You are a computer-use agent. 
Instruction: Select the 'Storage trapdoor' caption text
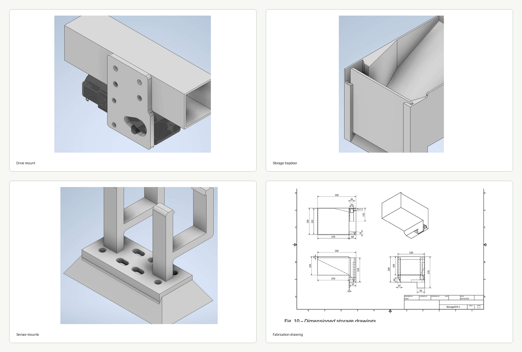coord(285,163)
